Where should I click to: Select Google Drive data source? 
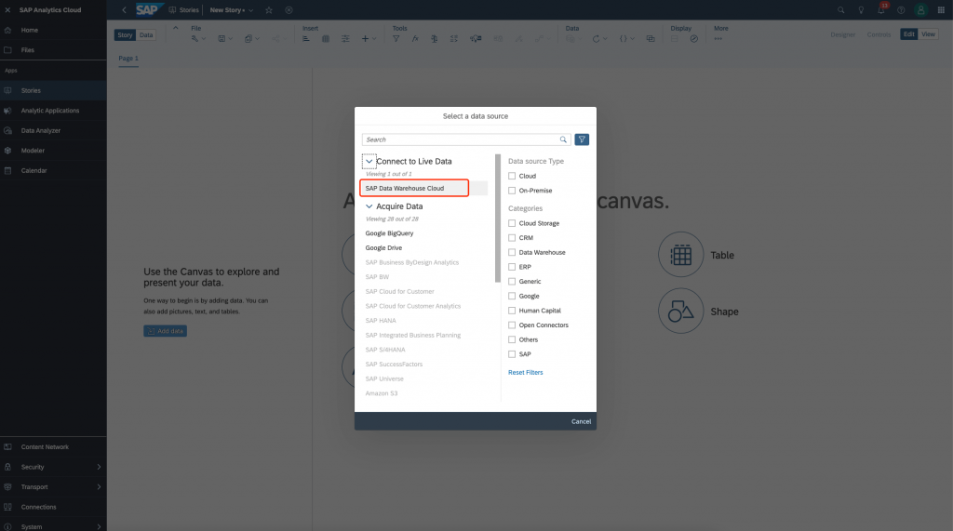[383, 248]
